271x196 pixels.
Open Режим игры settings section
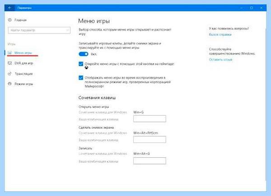point(23,84)
